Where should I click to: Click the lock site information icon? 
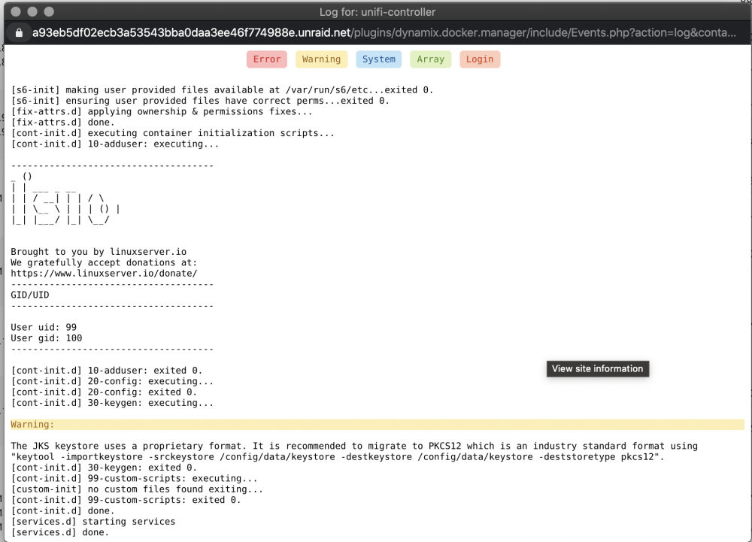(x=19, y=32)
